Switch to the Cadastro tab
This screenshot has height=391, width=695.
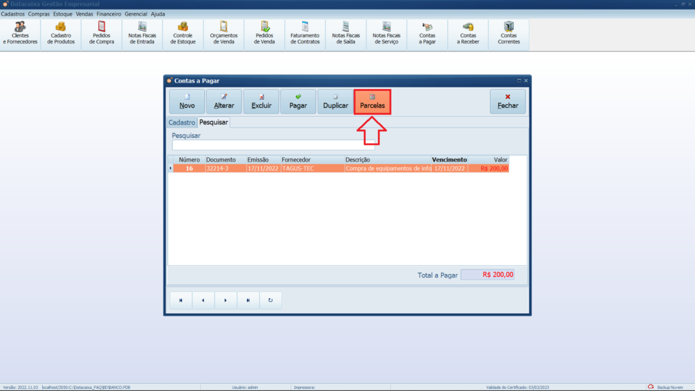[x=181, y=123]
